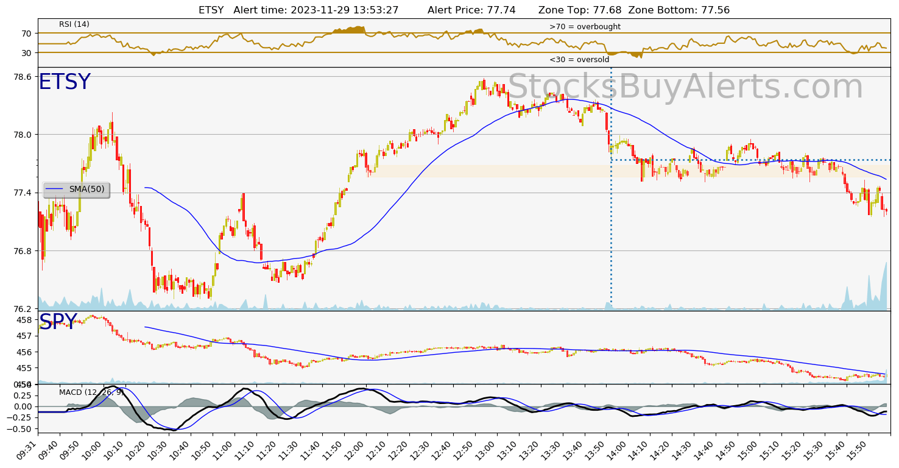Click the Alert Price 77.74 text

[471, 10]
